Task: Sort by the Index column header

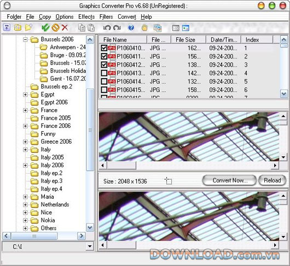Action: tap(257, 40)
